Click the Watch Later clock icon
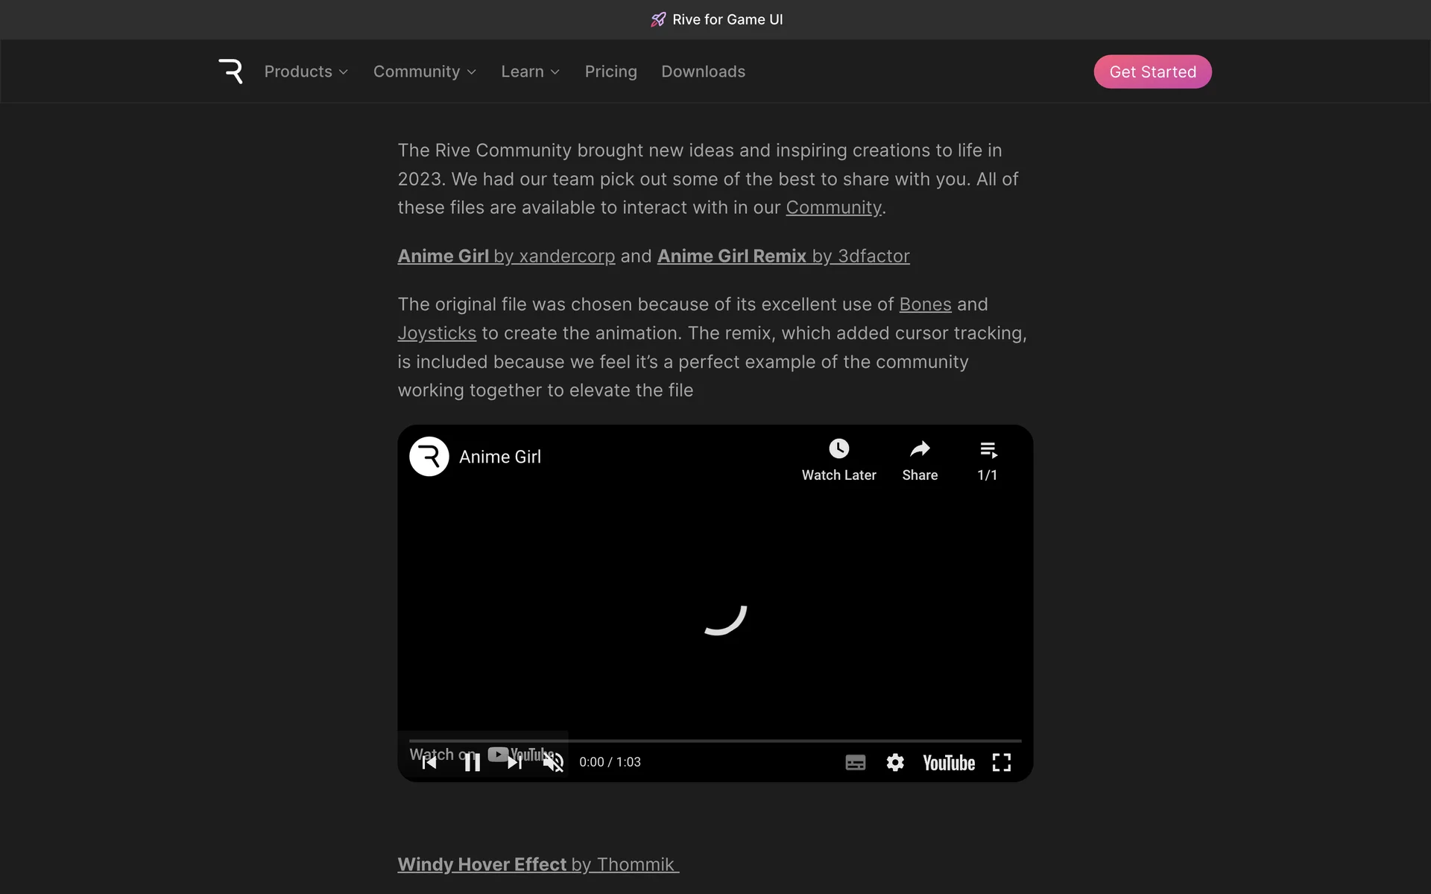Image resolution: width=1431 pixels, height=894 pixels. (838, 448)
